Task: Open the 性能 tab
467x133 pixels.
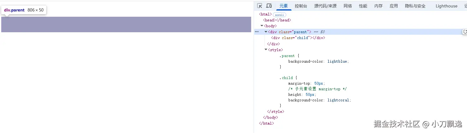Action: coord(363,6)
